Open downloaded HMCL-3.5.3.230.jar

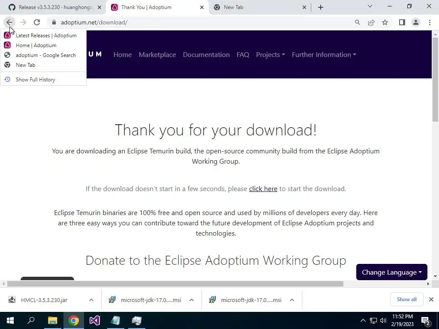pyautogui.click(x=44, y=300)
